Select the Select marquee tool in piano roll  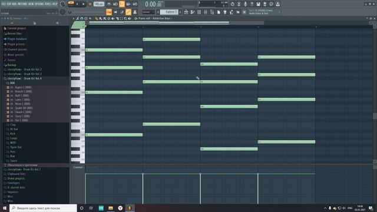coord(121,18)
